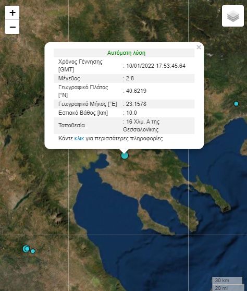247x291 pixels.
Task: Click the Τοποθεσία row label
Action: tap(71, 126)
